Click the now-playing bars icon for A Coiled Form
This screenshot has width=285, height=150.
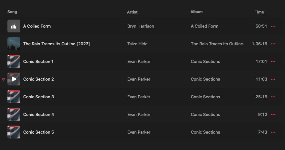pyautogui.click(x=14, y=26)
